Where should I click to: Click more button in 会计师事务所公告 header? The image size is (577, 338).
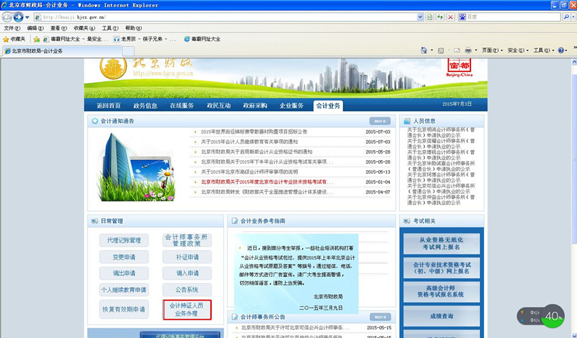(x=380, y=317)
